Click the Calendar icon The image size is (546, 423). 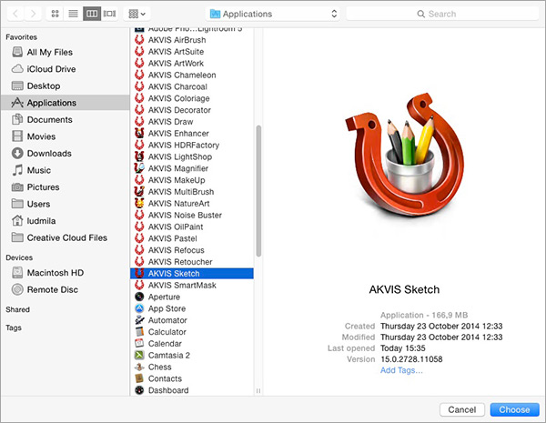(x=139, y=343)
